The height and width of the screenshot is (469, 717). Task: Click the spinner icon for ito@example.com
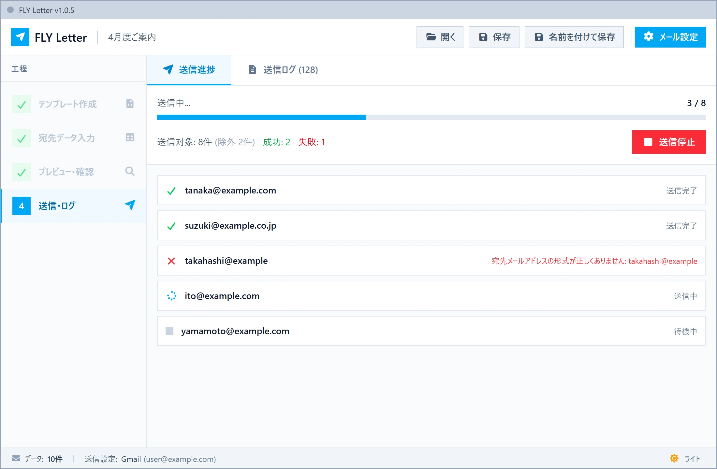[x=171, y=296]
